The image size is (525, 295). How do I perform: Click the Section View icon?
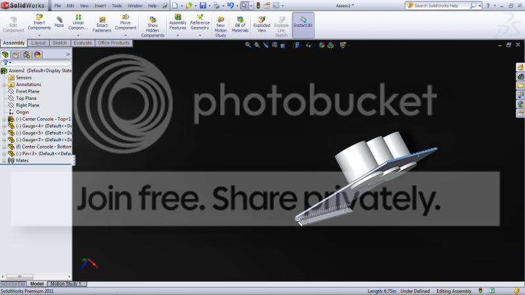[x=275, y=45]
